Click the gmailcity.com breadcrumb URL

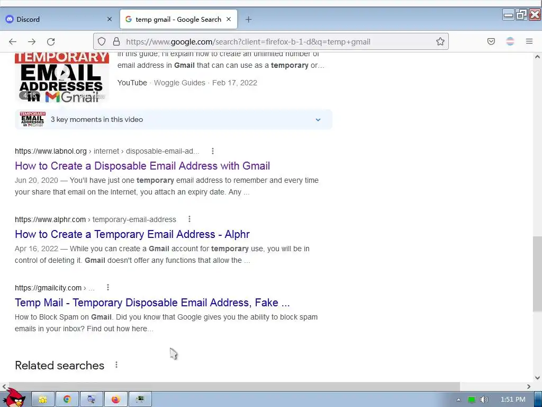(55, 288)
